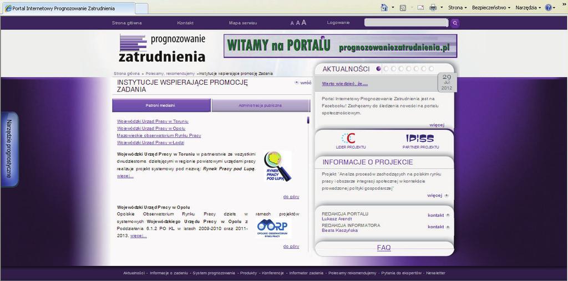The image size is (568, 281).
Task: Open the FAQ link
Action: 384,248
